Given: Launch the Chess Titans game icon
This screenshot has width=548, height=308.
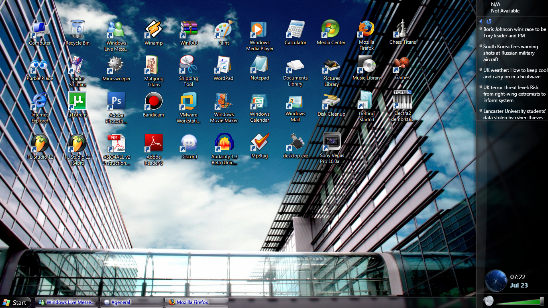Looking at the screenshot, I should coord(403,32).
